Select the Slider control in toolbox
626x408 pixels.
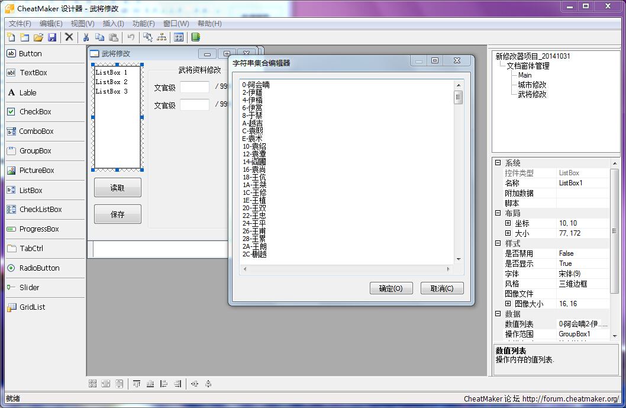click(x=29, y=287)
